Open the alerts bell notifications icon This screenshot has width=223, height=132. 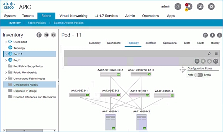pyautogui.click(x=189, y=6)
